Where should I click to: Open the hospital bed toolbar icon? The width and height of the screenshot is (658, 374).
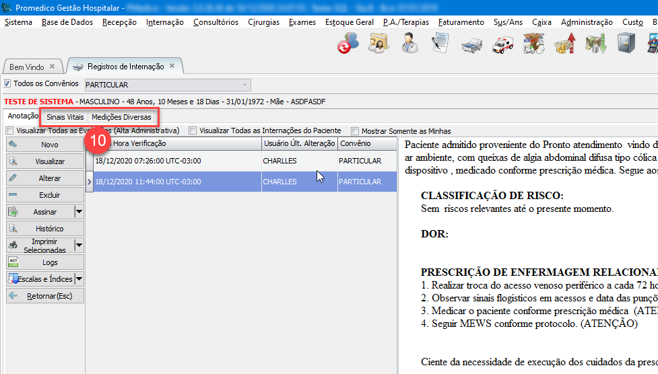471,44
